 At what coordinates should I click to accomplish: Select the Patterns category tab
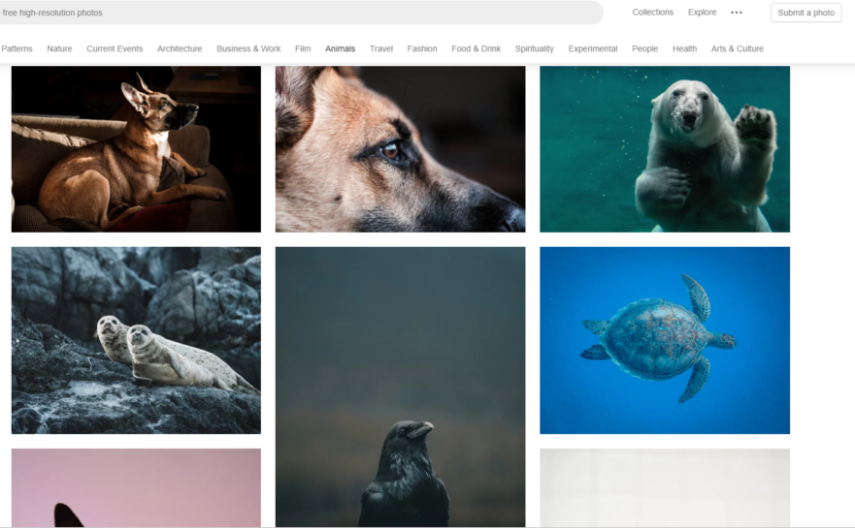coord(16,48)
